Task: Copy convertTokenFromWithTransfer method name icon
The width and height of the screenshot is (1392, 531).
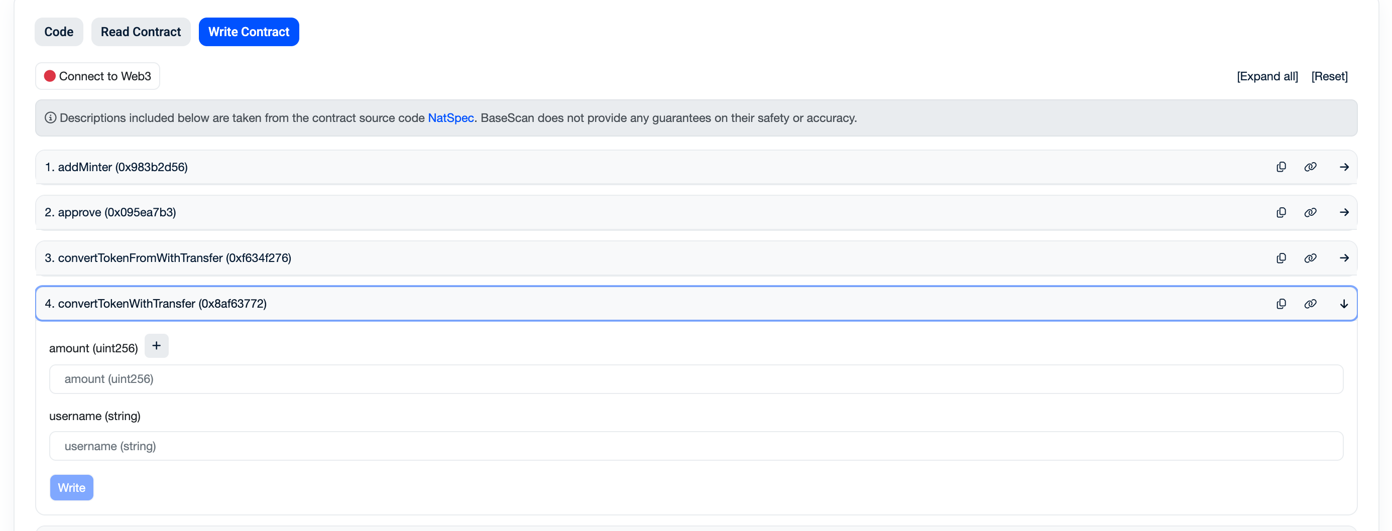Action: (x=1281, y=258)
